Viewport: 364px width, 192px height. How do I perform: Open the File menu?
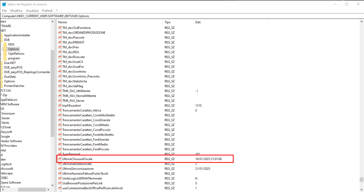click(4, 11)
